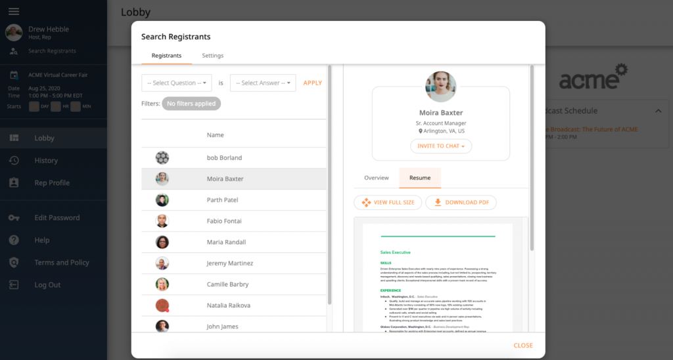Open the hamburger menu icon

point(14,12)
